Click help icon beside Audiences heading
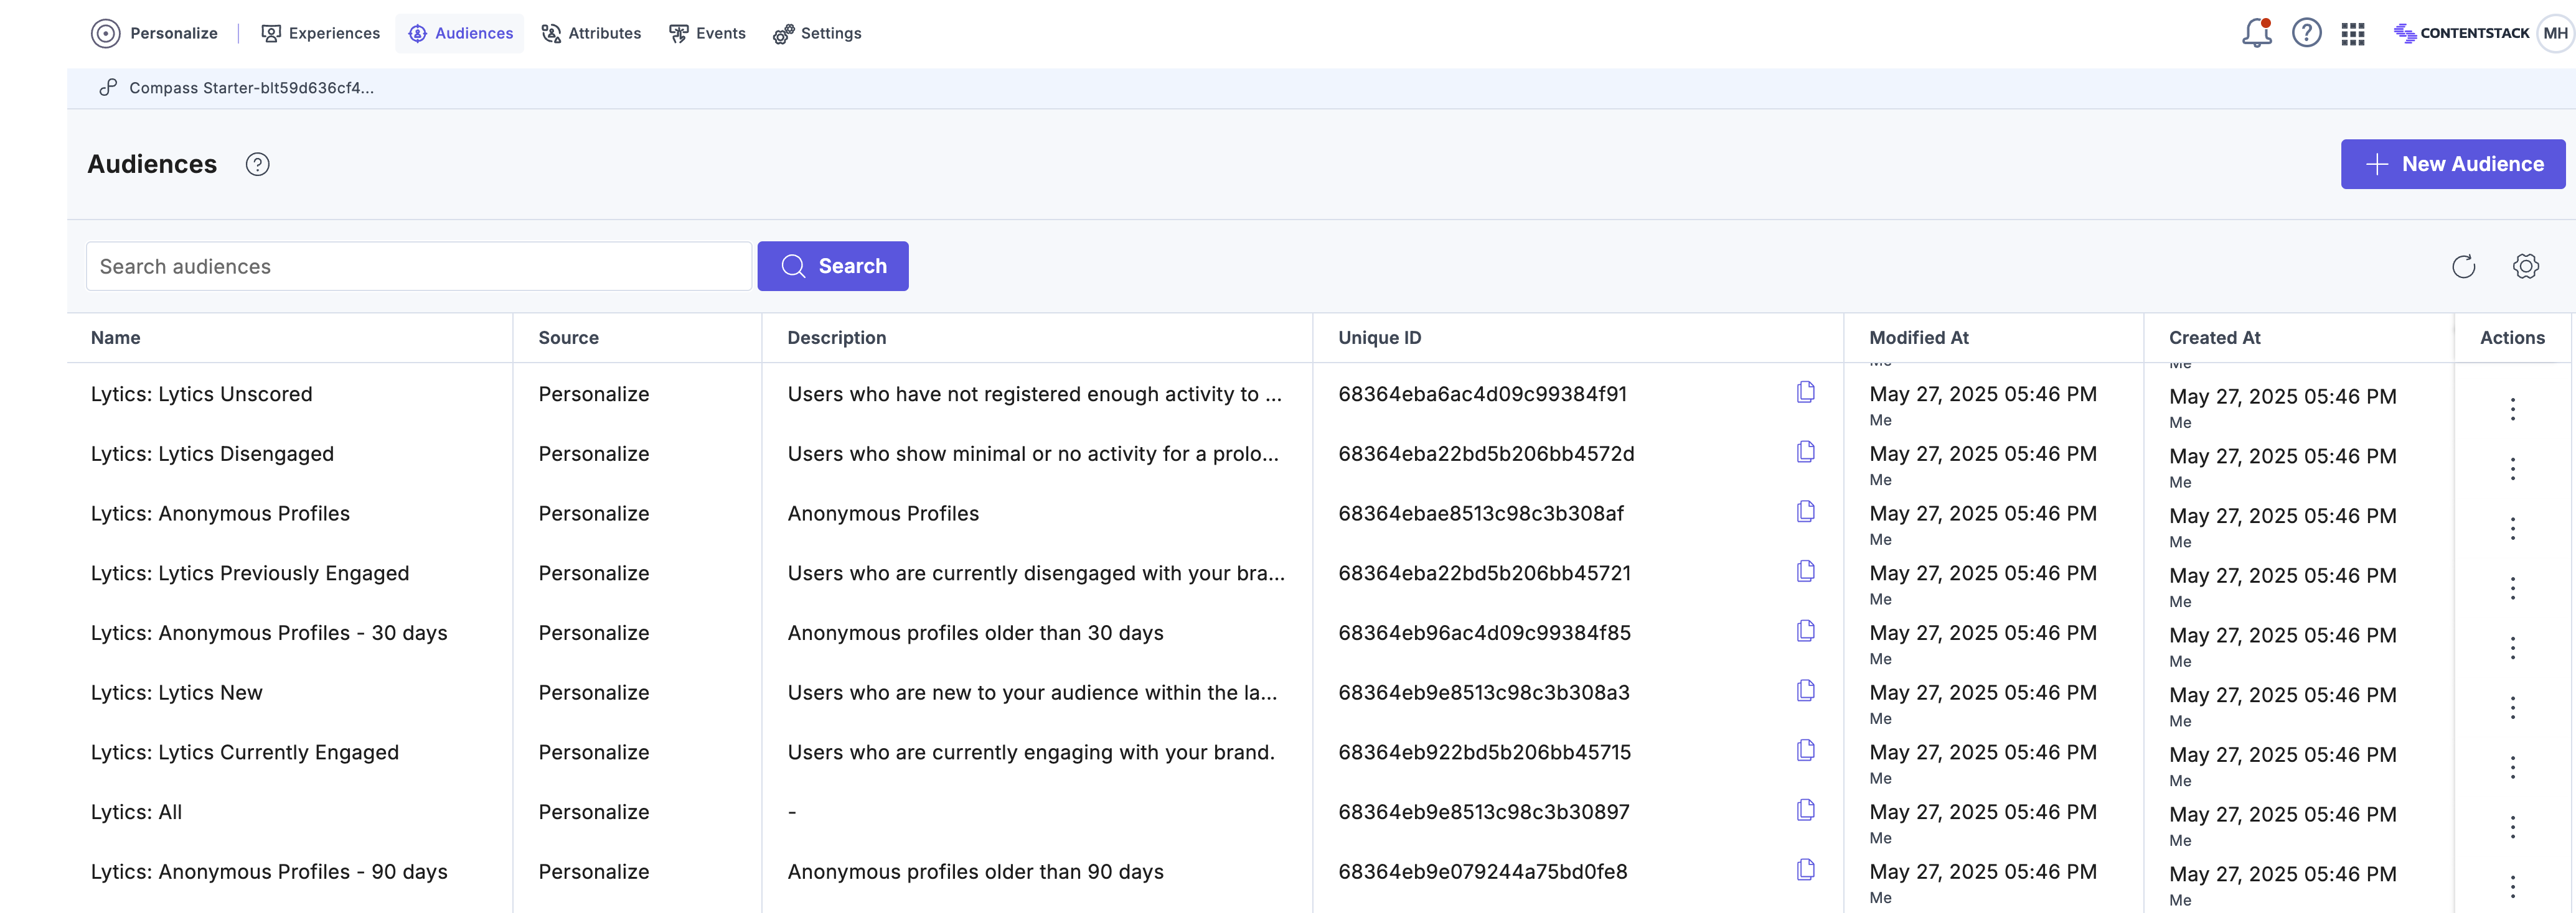Viewport: 2576px width, 913px height. (x=257, y=165)
